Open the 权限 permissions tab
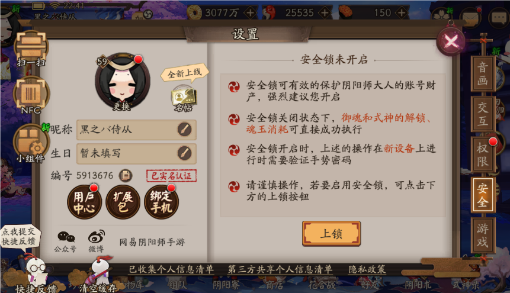510x293 pixels. coord(483,155)
